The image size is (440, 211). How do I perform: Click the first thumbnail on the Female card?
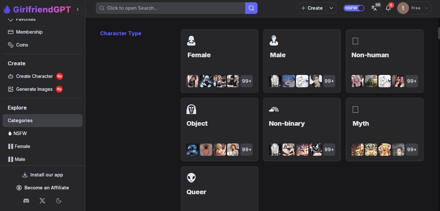(192, 81)
